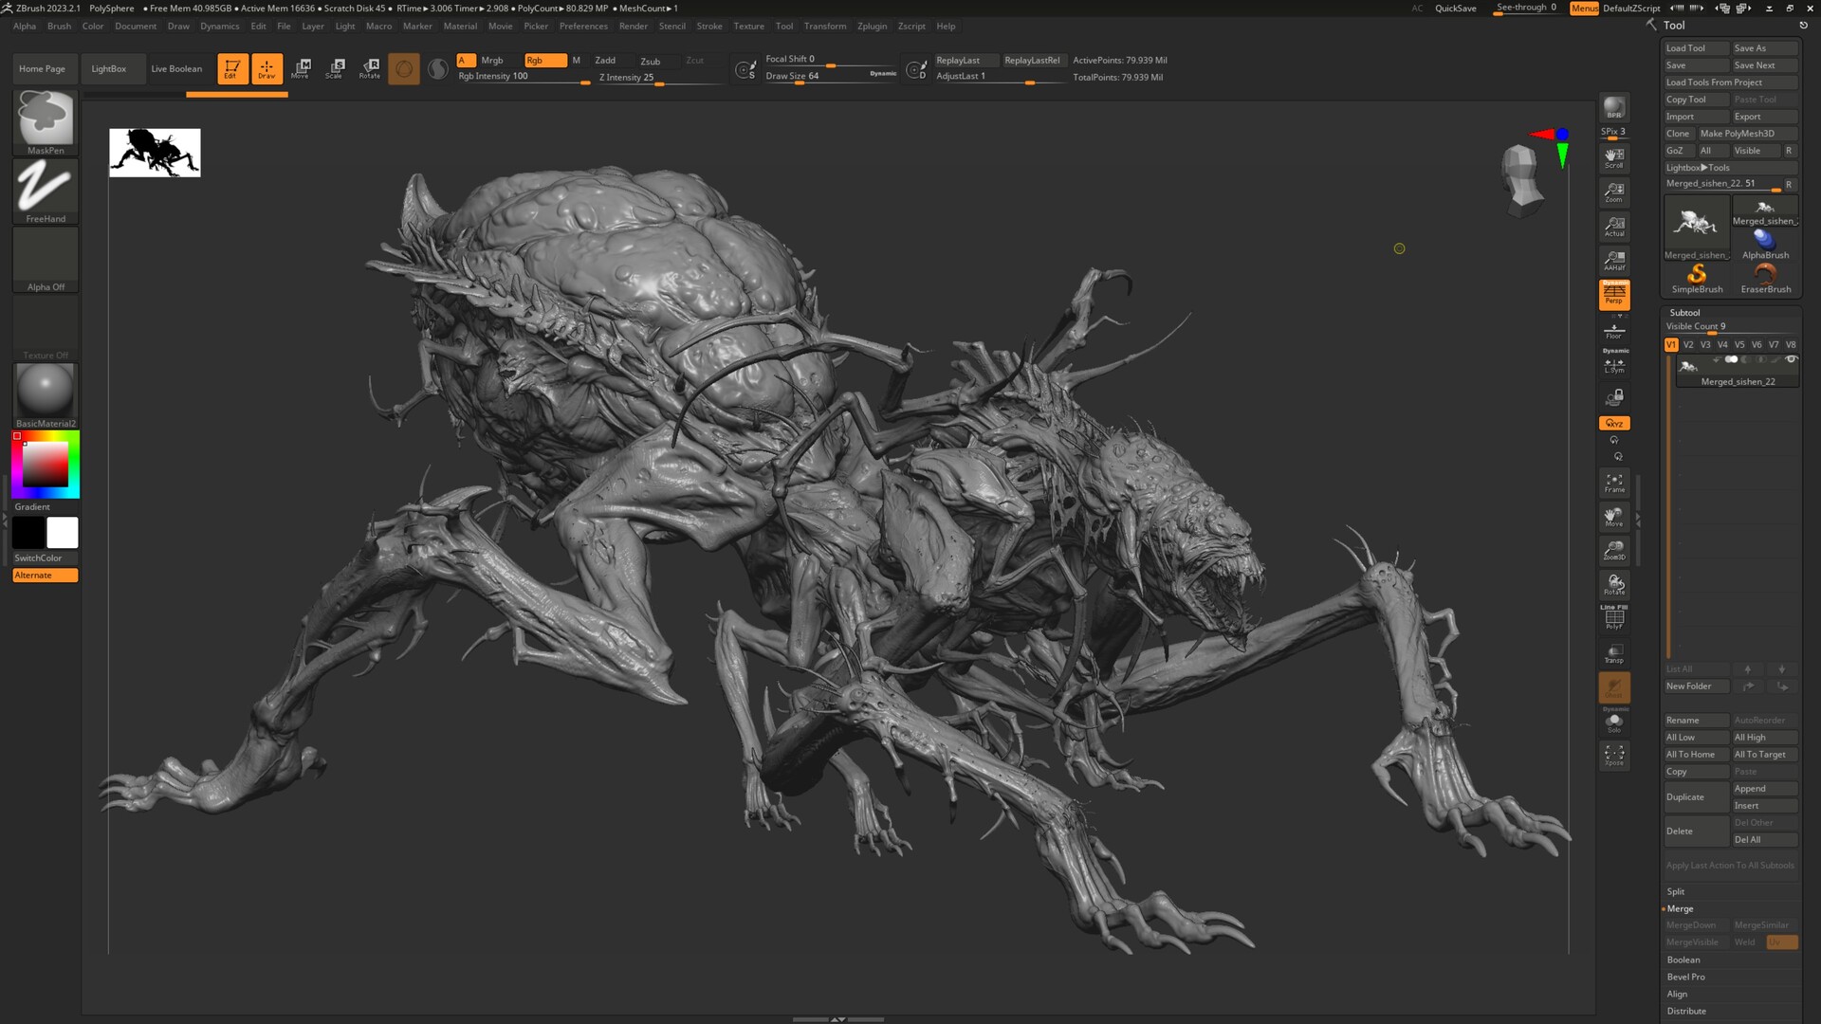Click the Duplicate subtool button
Screen dimensions: 1821x1024
pos(1695,797)
